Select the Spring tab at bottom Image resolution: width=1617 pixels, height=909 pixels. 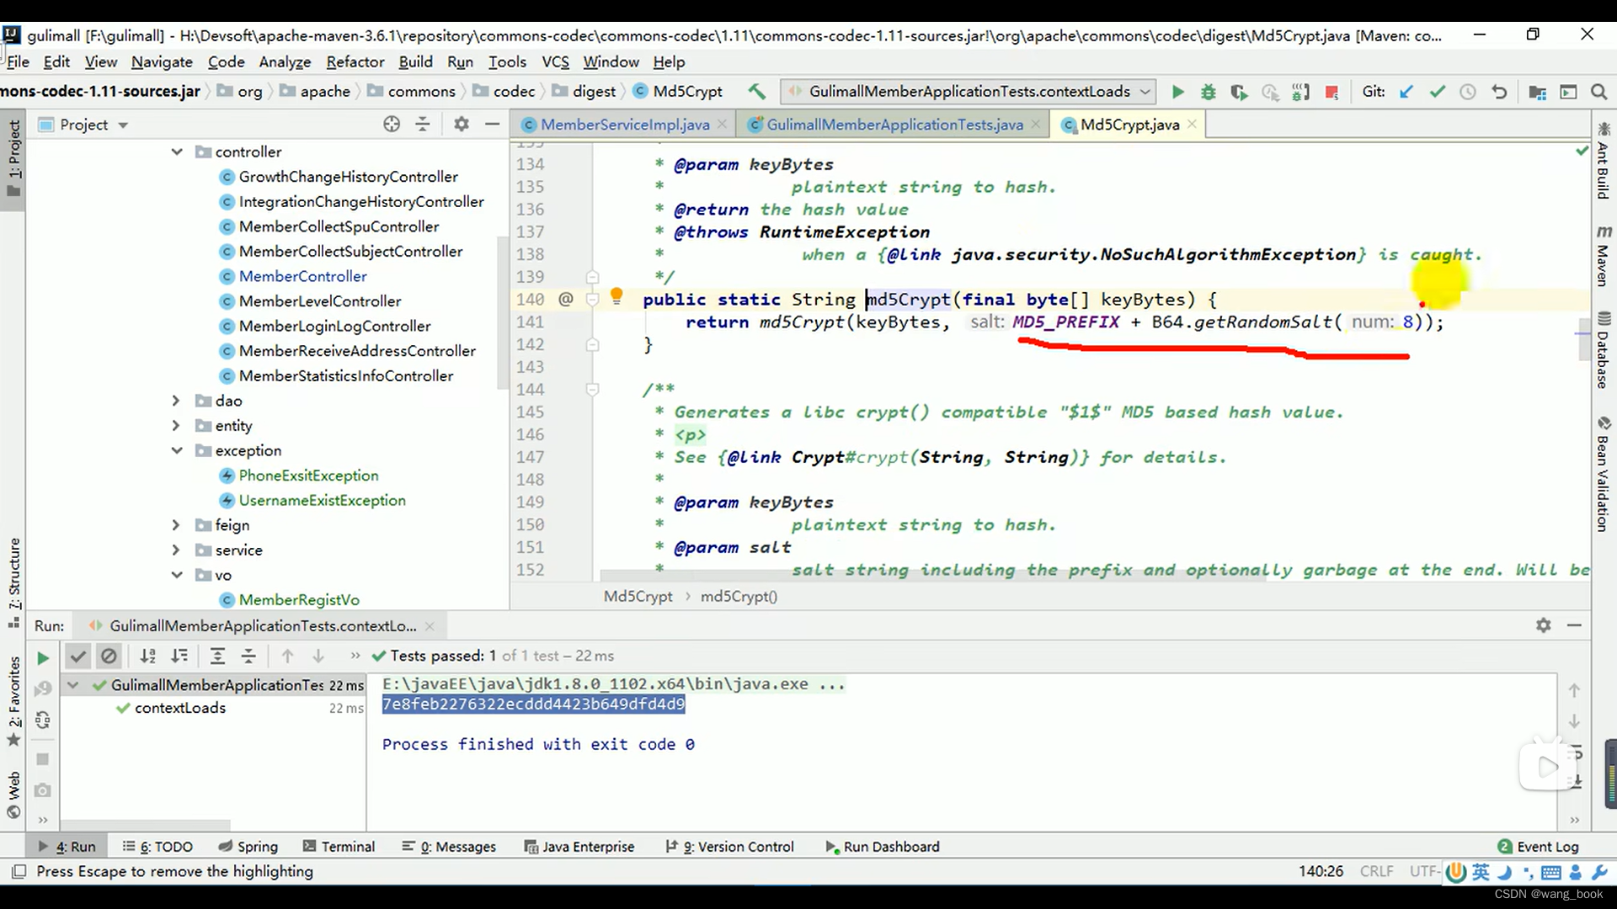(x=258, y=846)
